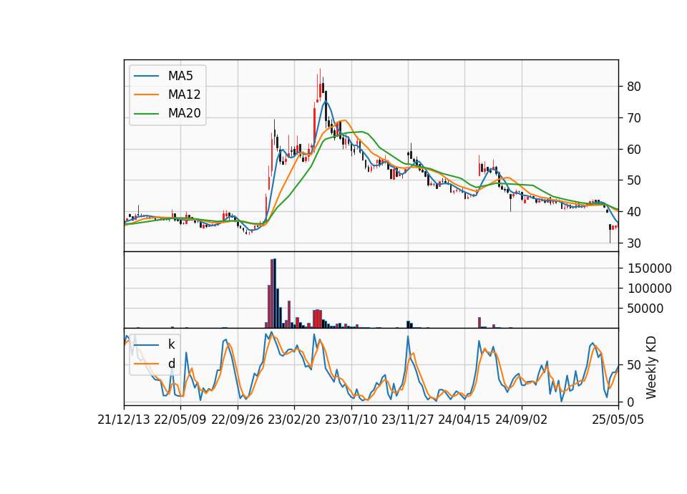Click the price axis value 80
687x494 pixels.
[x=634, y=87]
